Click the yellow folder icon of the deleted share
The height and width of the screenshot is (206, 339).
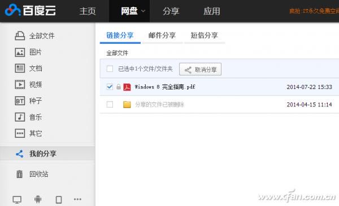(x=127, y=105)
